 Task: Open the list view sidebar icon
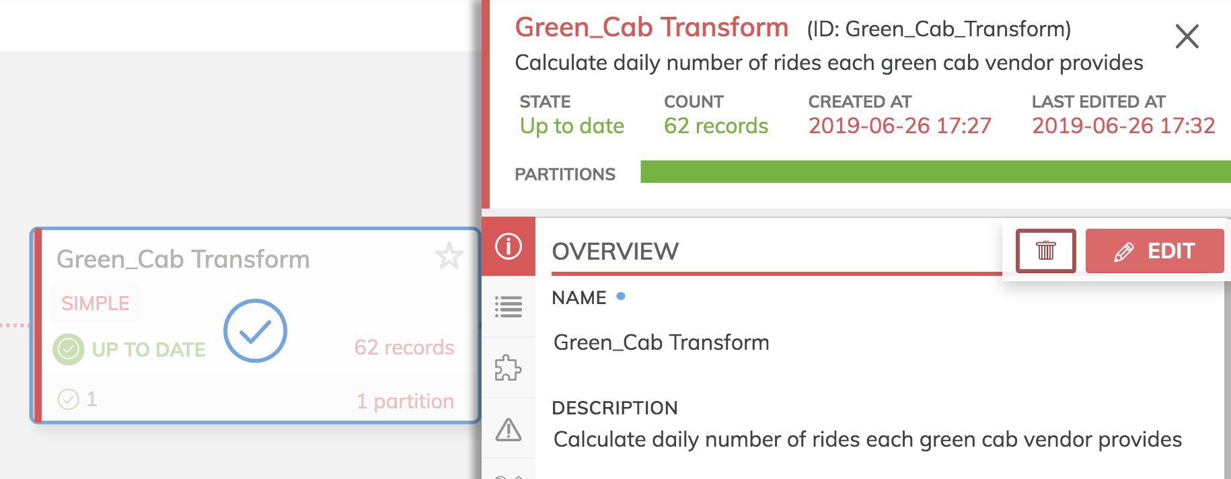point(509,307)
